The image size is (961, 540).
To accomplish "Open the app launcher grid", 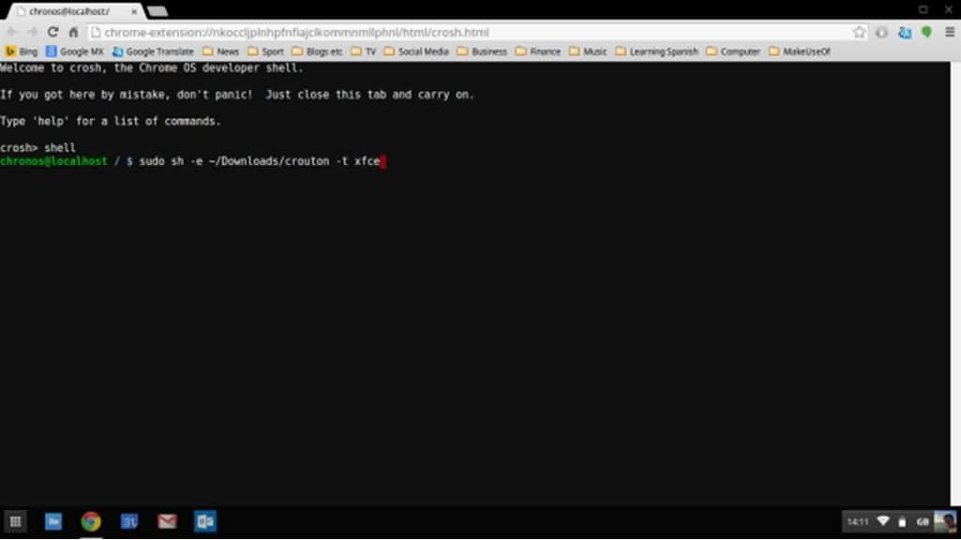I will tap(15, 521).
